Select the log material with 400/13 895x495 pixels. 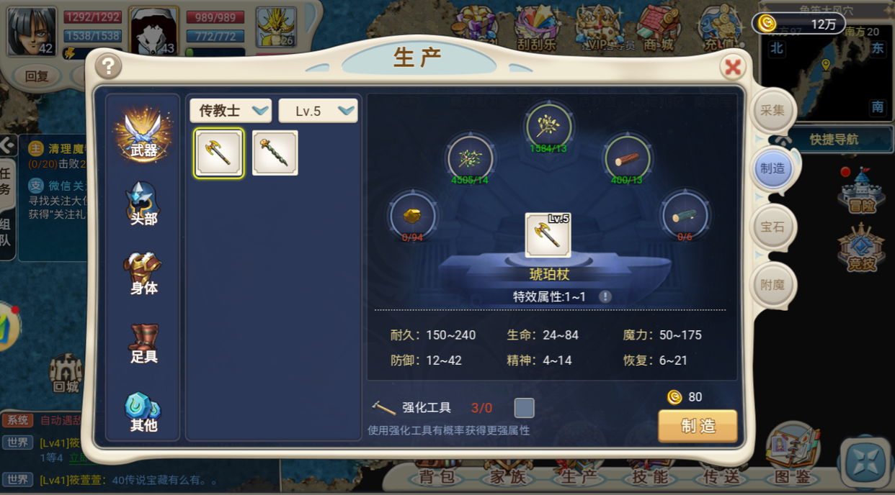626,158
